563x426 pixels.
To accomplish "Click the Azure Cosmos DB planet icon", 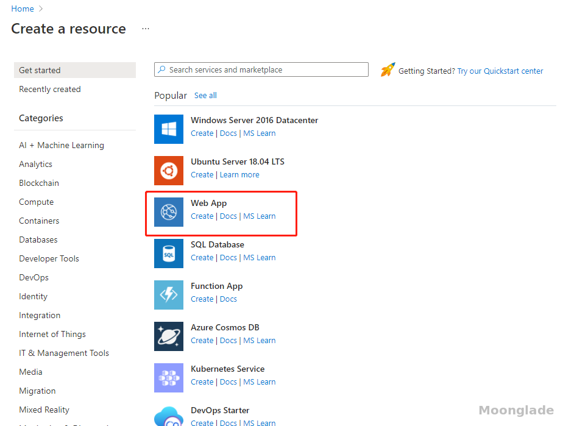I will [168, 336].
